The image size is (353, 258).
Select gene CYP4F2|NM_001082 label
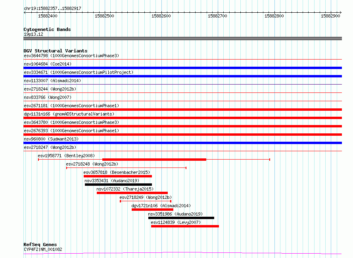click(43, 249)
